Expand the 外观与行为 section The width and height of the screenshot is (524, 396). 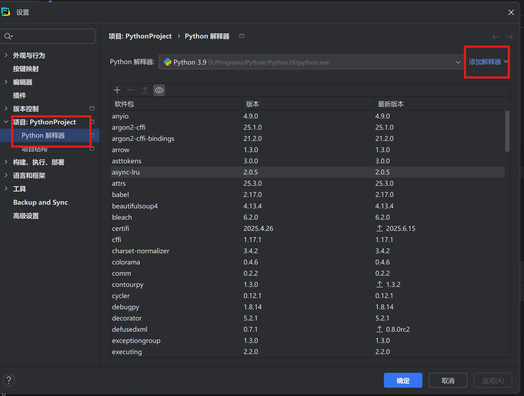point(6,55)
